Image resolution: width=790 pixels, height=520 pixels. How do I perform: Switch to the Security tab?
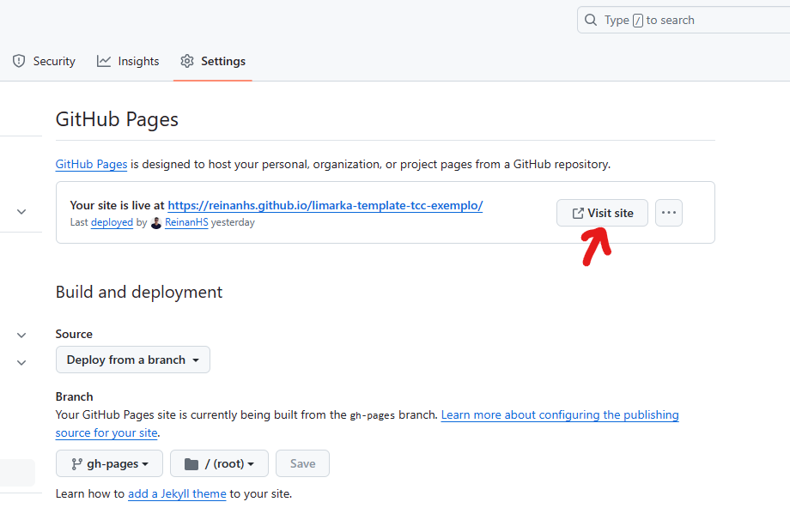52,61
